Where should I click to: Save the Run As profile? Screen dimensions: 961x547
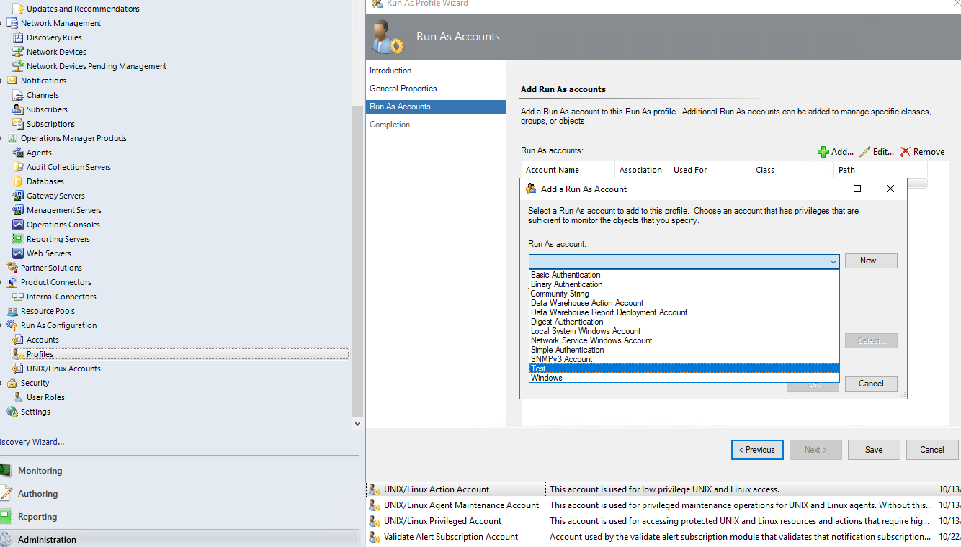(874, 450)
